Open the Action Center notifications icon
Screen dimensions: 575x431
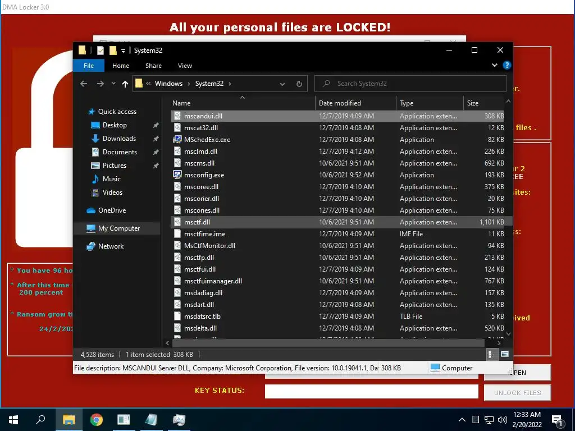558,421
